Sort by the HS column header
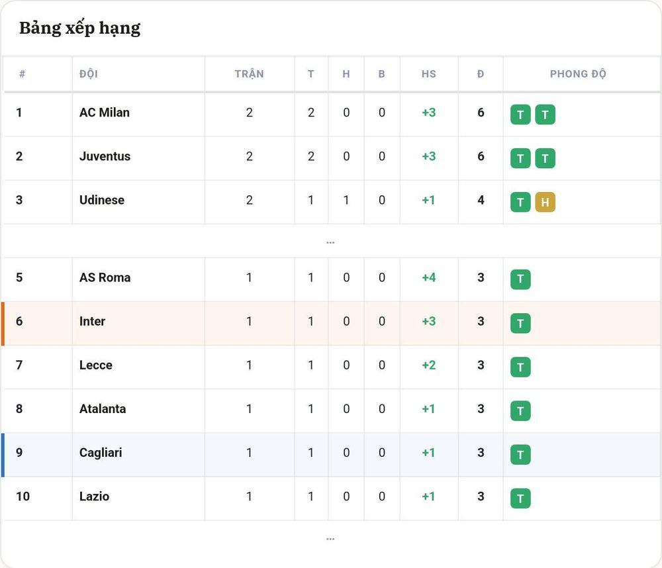This screenshot has width=662, height=568. (428, 74)
